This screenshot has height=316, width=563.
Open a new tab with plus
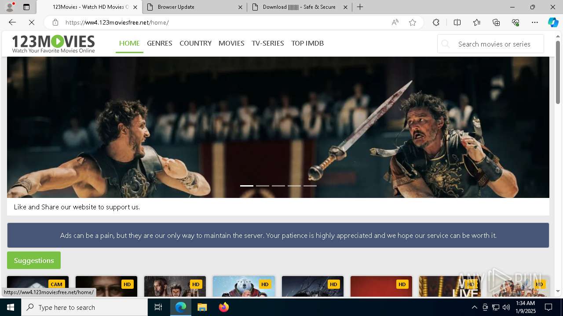(360, 7)
